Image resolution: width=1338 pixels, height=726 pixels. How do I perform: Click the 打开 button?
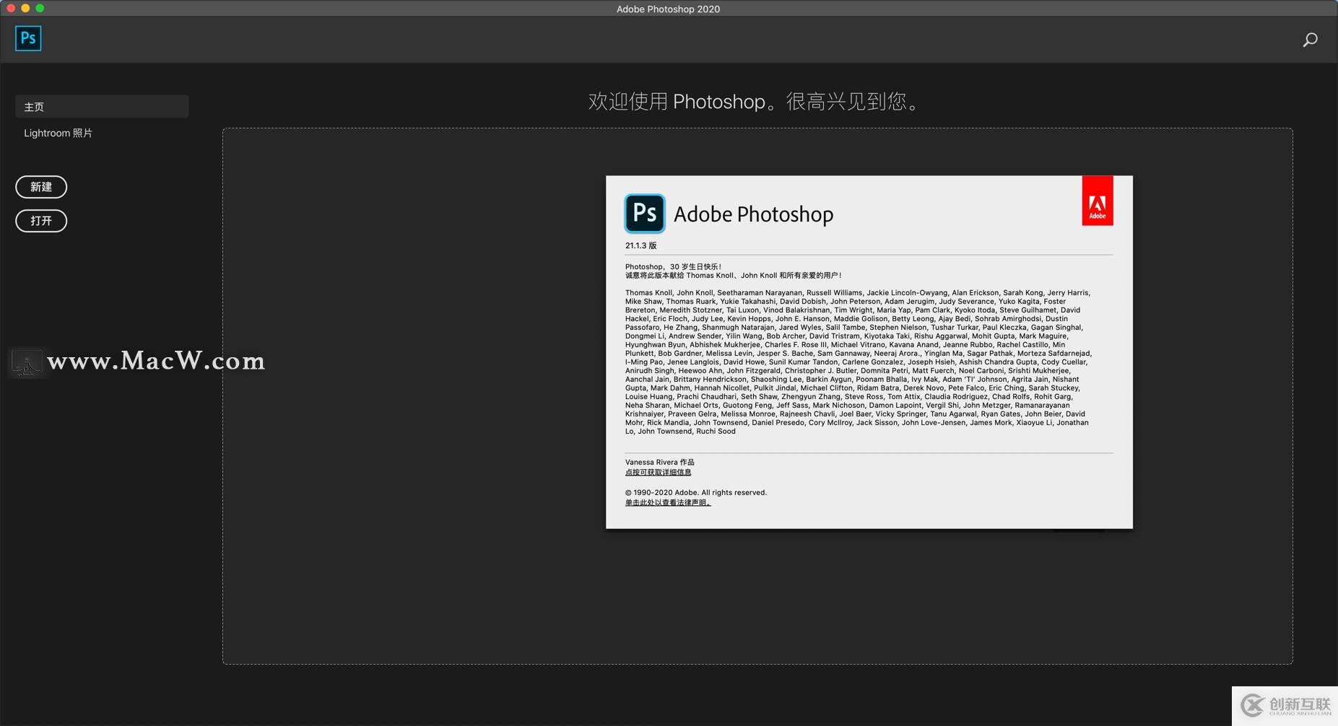click(41, 221)
